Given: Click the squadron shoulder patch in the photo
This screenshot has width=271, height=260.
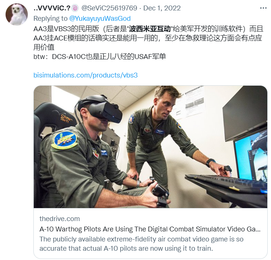Looking at the screenshot, I should tap(65, 140).
